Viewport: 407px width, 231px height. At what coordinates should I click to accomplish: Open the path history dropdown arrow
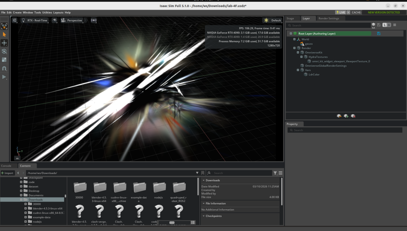click(x=197, y=173)
